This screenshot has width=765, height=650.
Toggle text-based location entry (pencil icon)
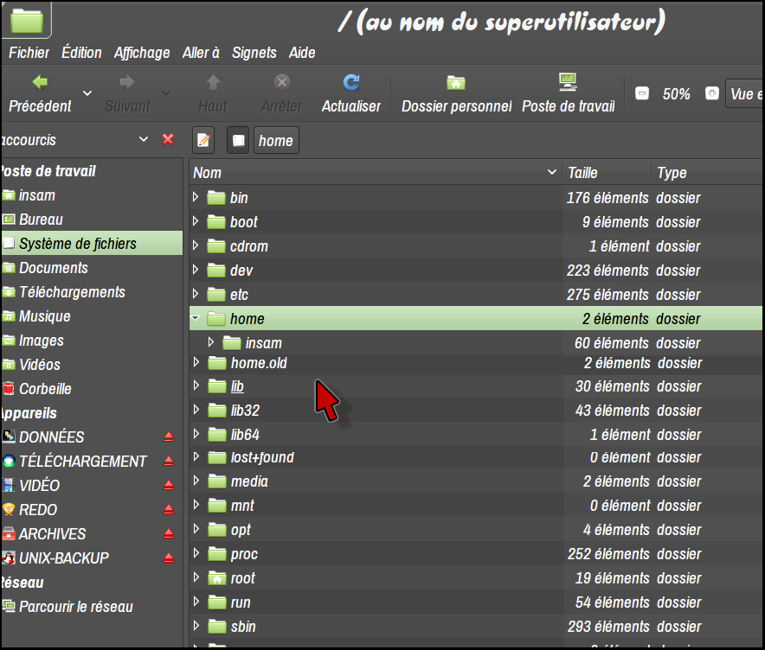[203, 140]
